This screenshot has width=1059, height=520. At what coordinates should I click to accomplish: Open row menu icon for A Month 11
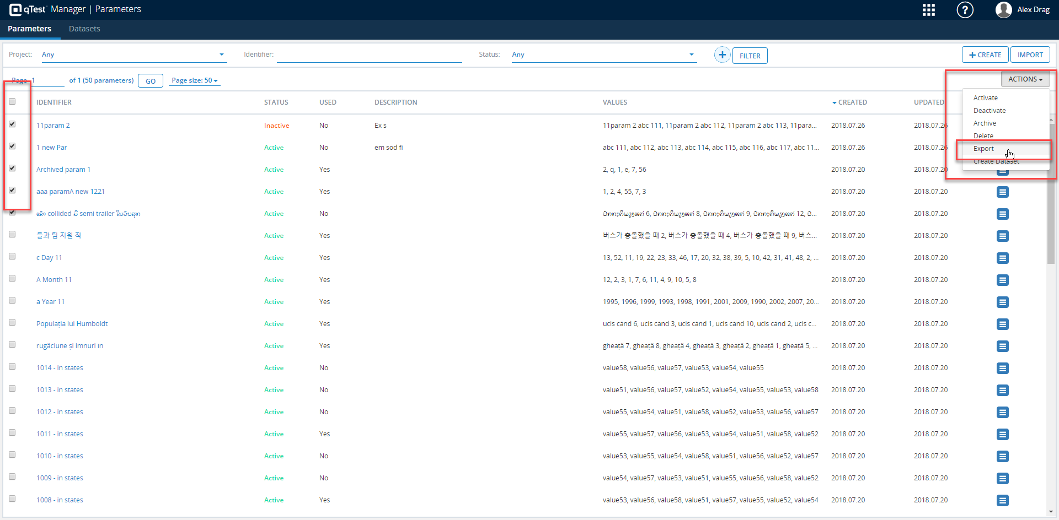[x=1002, y=280]
